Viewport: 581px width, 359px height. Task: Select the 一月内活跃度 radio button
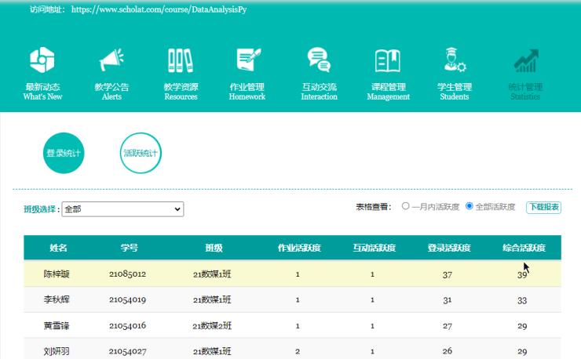[406, 207]
